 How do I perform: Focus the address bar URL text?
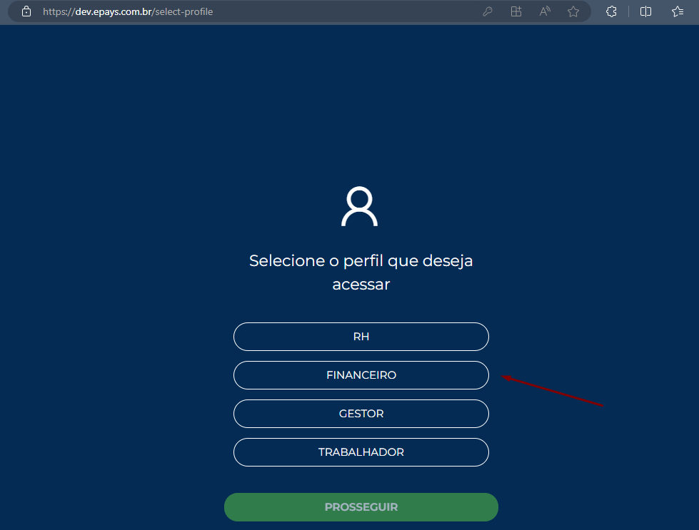[128, 11]
